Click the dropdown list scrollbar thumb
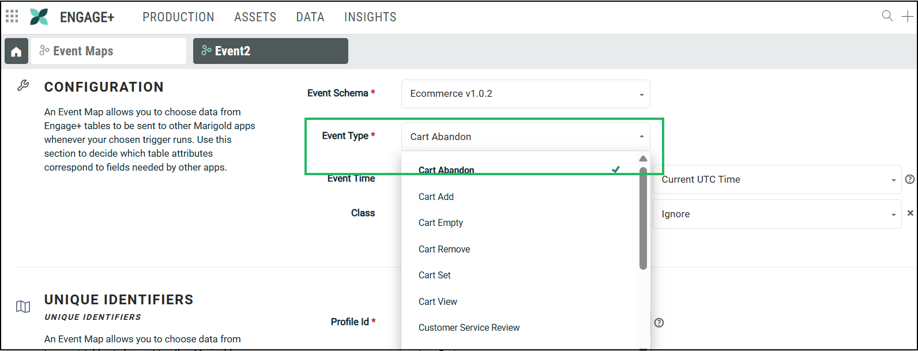 (x=643, y=218)
